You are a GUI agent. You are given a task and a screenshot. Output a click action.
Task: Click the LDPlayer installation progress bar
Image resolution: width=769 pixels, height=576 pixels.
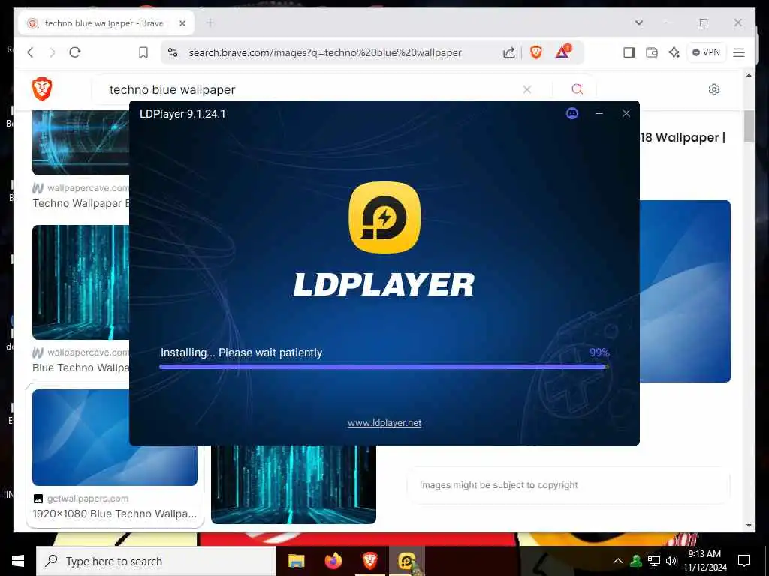tap(384, 366)
